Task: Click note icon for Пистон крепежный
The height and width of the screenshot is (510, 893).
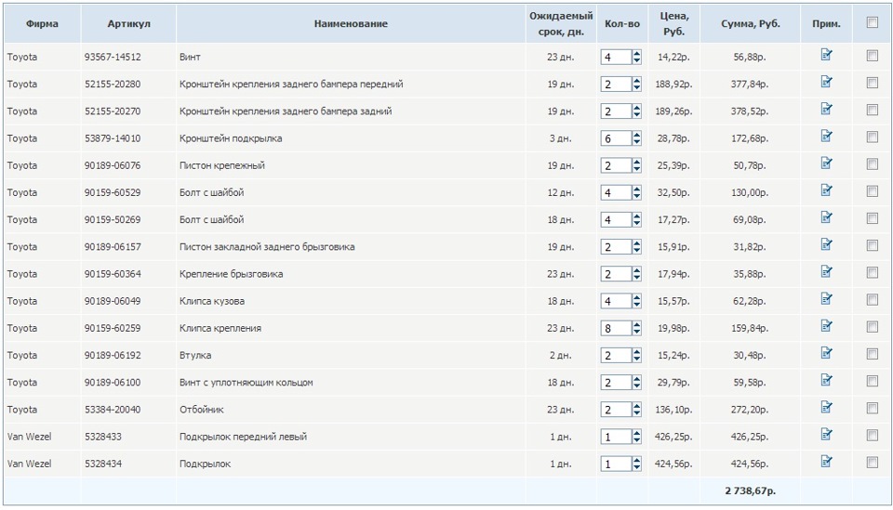Action: point(826,163)
